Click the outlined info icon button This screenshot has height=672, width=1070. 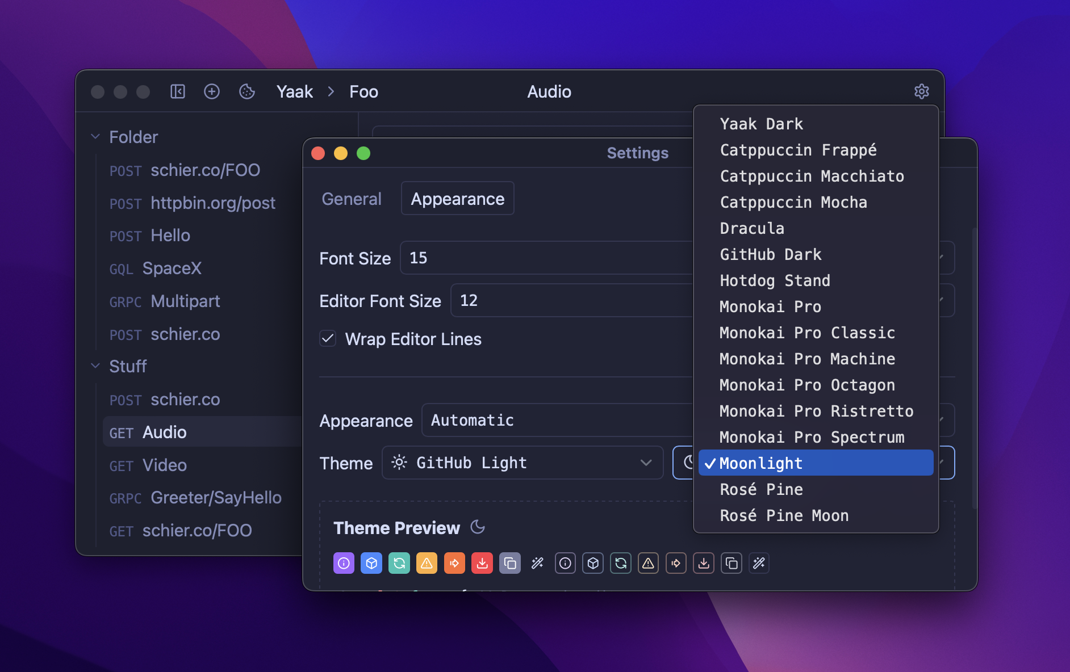565,563
